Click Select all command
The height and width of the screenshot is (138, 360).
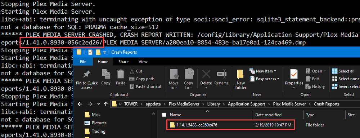pos(343,71)
